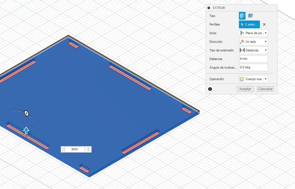Clear the Perfiles selection with X
295x189 pixels.
[264, 24]
